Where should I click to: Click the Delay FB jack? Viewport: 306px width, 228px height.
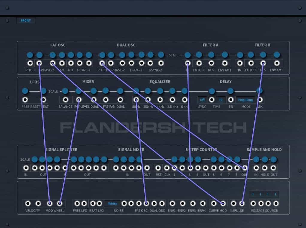(x=231, y=100)
